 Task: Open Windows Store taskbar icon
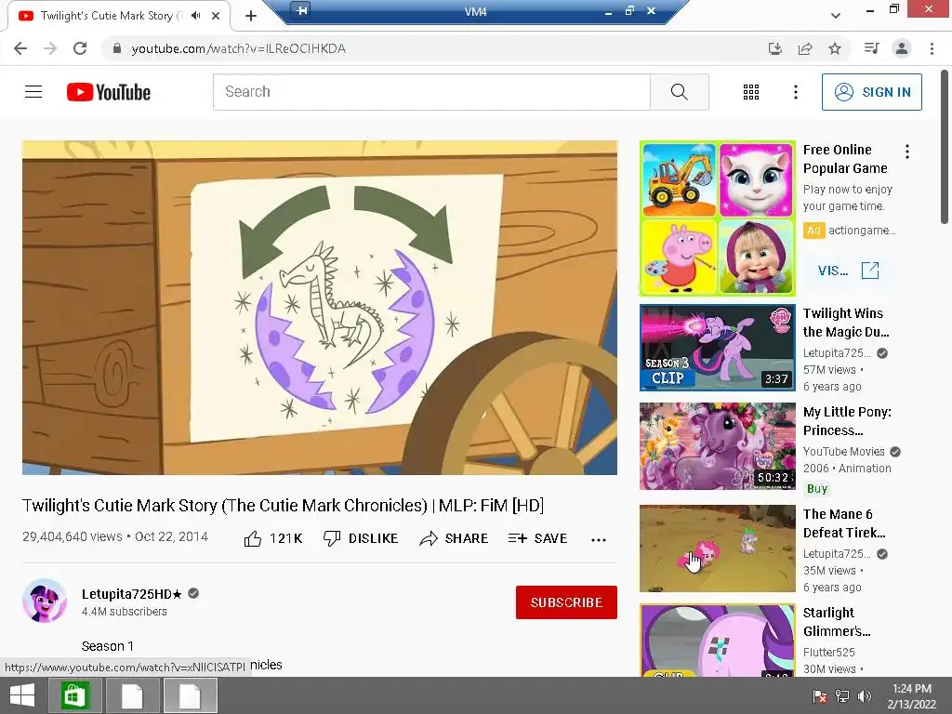point(74,695)
